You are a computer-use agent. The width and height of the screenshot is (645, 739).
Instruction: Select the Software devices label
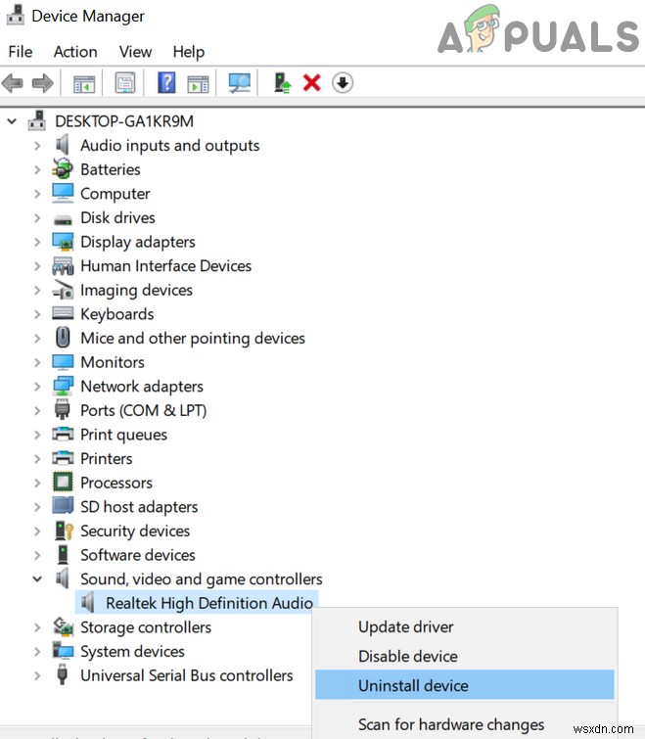coord(138,555)
